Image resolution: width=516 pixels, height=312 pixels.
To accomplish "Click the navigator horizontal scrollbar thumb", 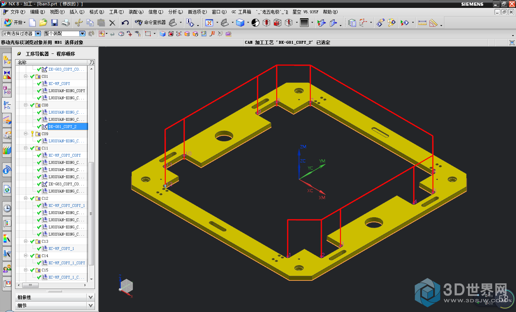I will [30, 285].
